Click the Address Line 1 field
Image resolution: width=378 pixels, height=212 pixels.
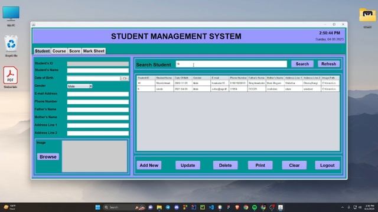click(98, 125)
